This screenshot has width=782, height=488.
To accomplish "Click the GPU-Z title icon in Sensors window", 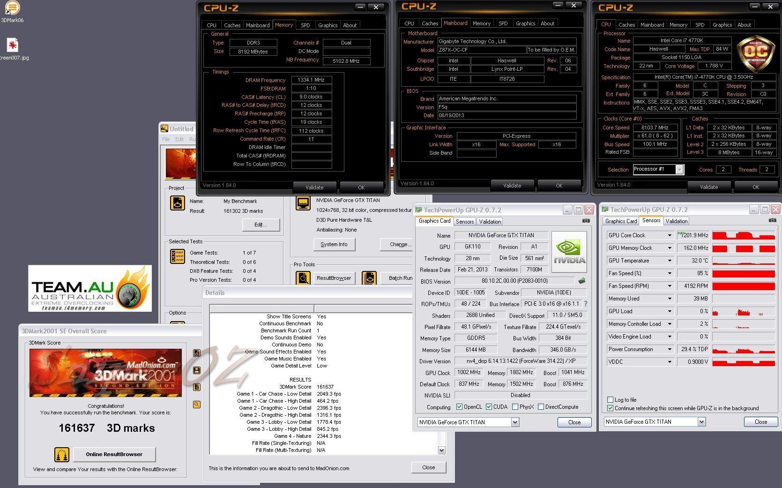I will pos(605,210).
